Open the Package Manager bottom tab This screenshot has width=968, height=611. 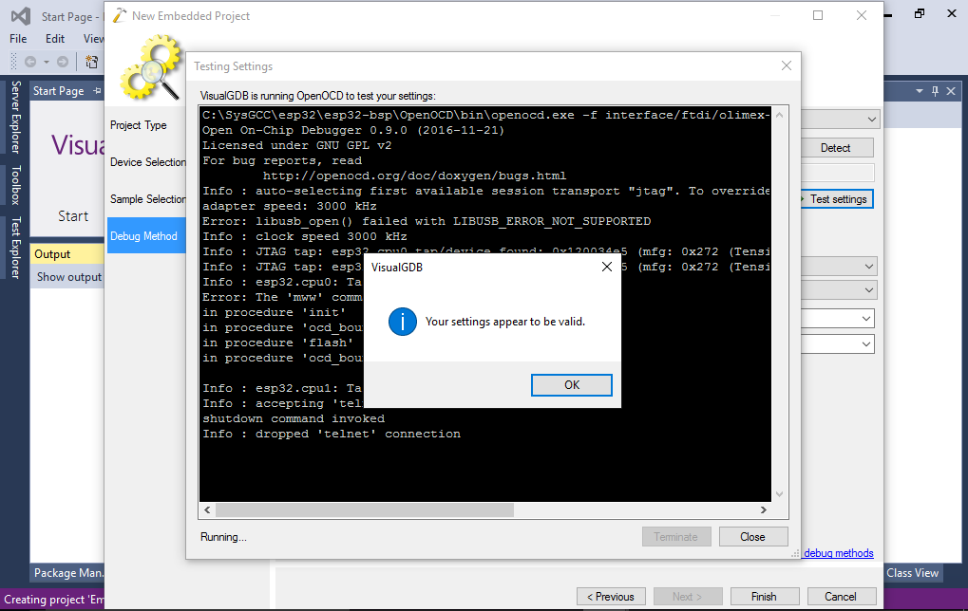68,573
